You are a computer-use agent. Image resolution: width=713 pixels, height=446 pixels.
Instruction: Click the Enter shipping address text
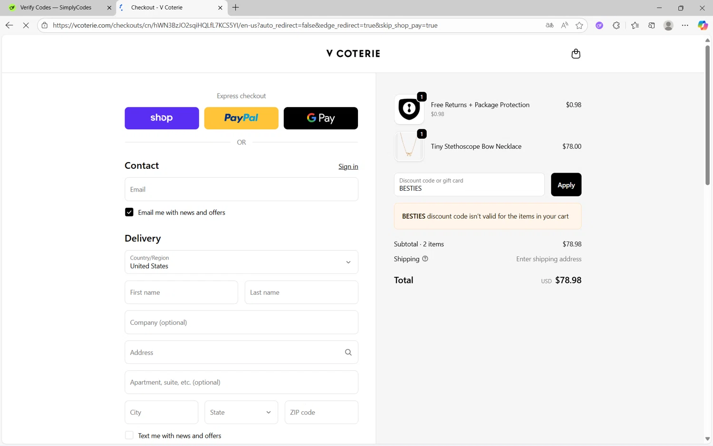549,259
